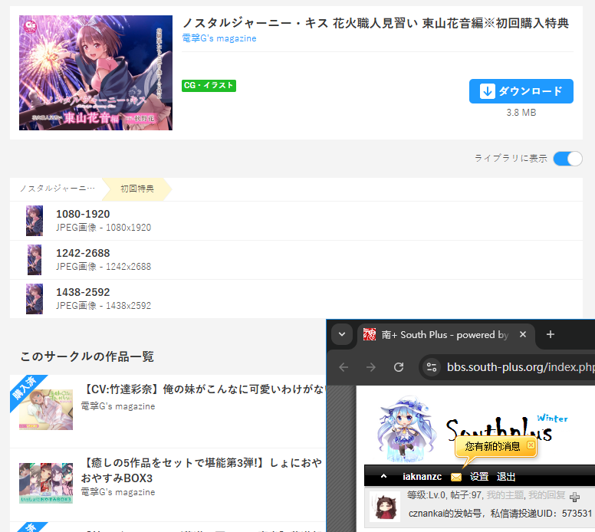Image resolution: width=595 pixels, height=532 pixels.
Task: Go forward in the browser window
Action: coord(371,367)
